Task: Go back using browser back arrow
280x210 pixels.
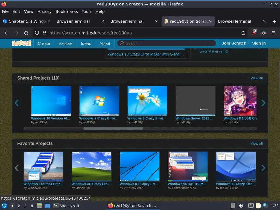Action: pos(7,33)
